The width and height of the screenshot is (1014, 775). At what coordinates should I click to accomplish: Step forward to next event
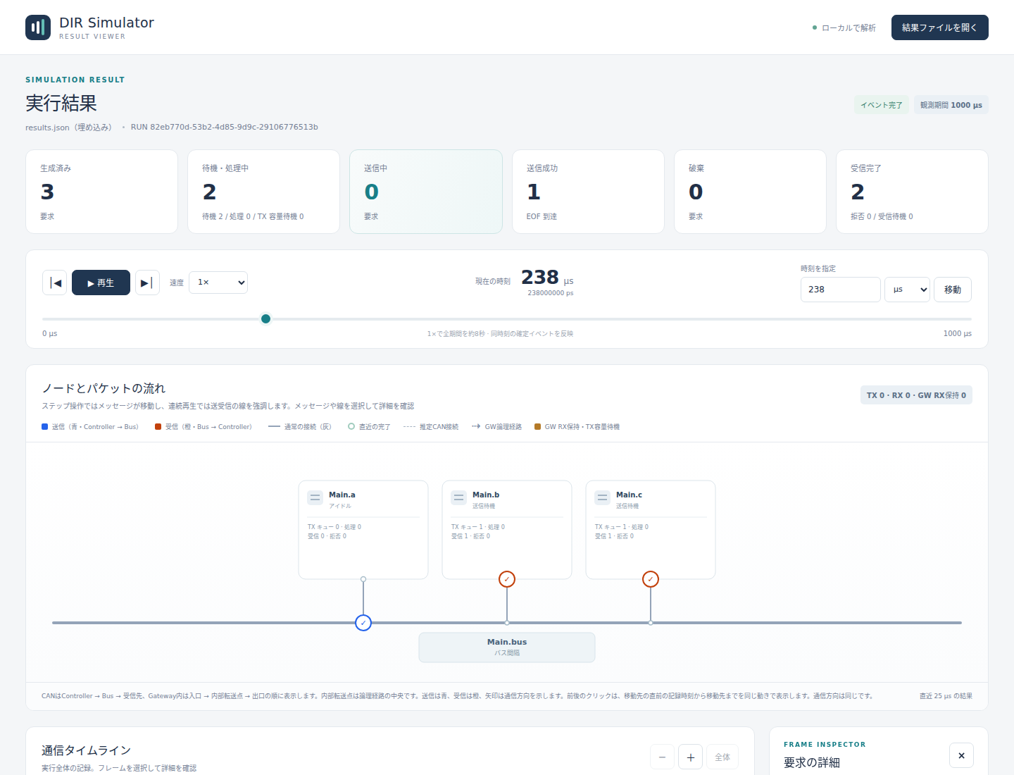pos(147,283)
